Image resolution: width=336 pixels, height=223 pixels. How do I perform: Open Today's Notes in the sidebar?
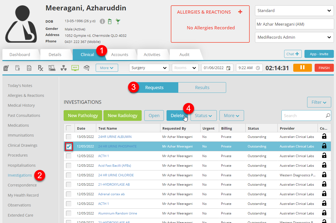click(x=20, y=86)
